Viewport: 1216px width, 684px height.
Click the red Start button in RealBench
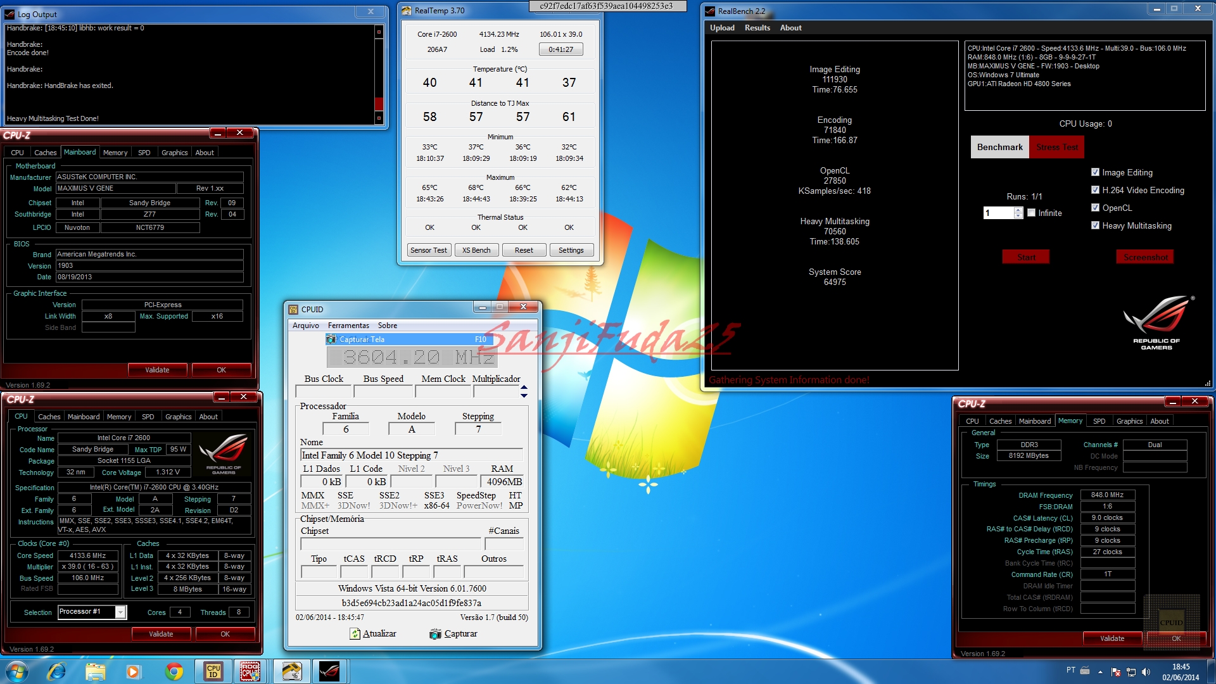pos(1026,257)
